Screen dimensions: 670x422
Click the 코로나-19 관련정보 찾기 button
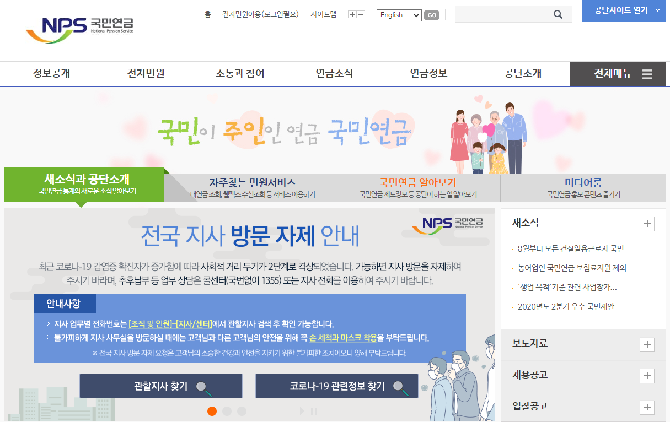337,386
